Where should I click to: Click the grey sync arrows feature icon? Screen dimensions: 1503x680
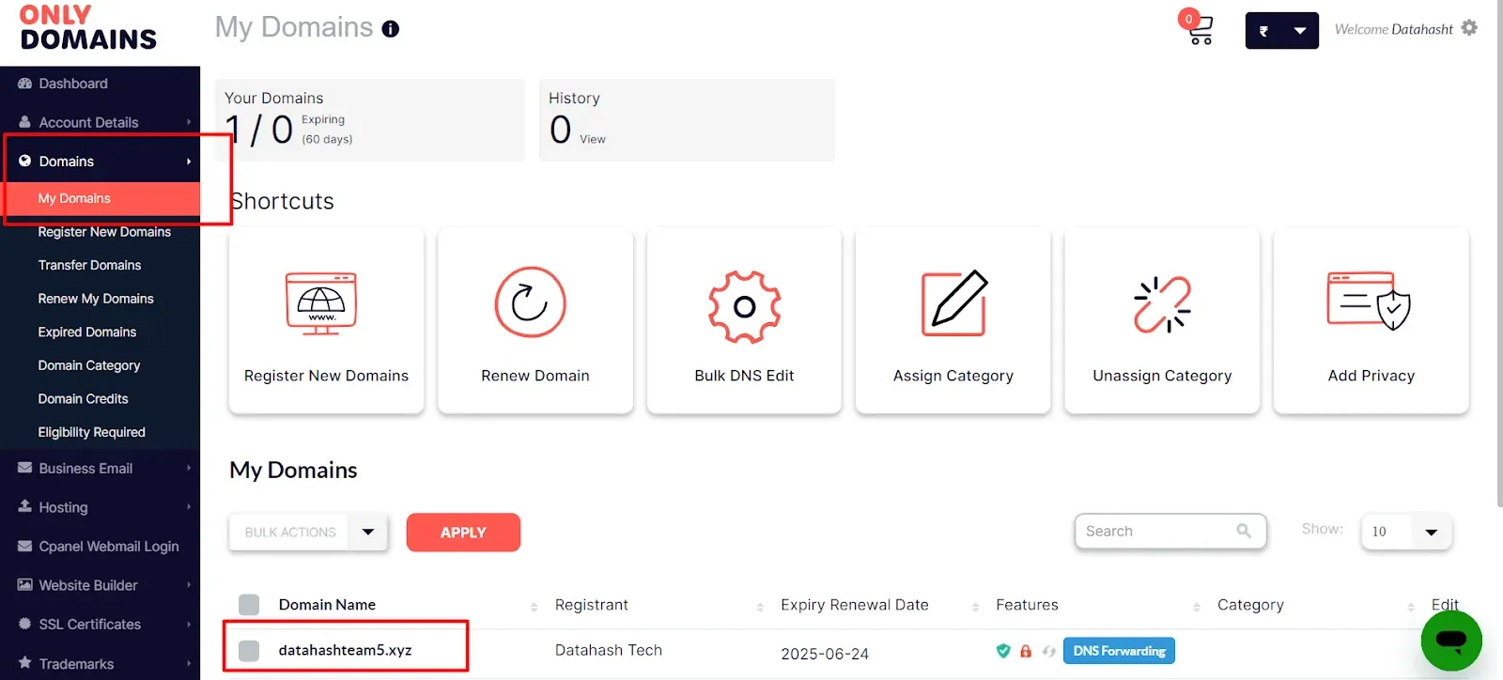[1048, 651]
